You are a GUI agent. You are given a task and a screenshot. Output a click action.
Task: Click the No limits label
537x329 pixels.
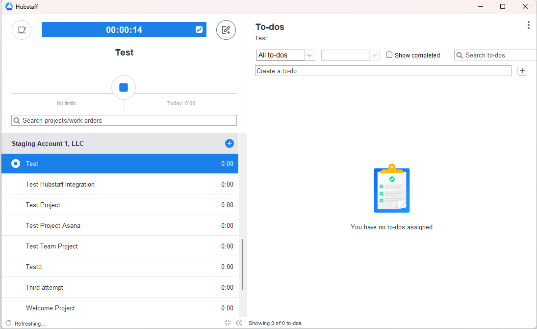pyautogui.click(x=66, y=103)
